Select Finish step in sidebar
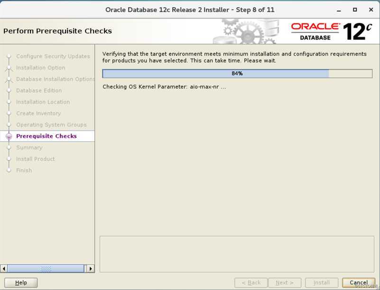The height and width of the screenshot is (290, 380). click(24, 171)
